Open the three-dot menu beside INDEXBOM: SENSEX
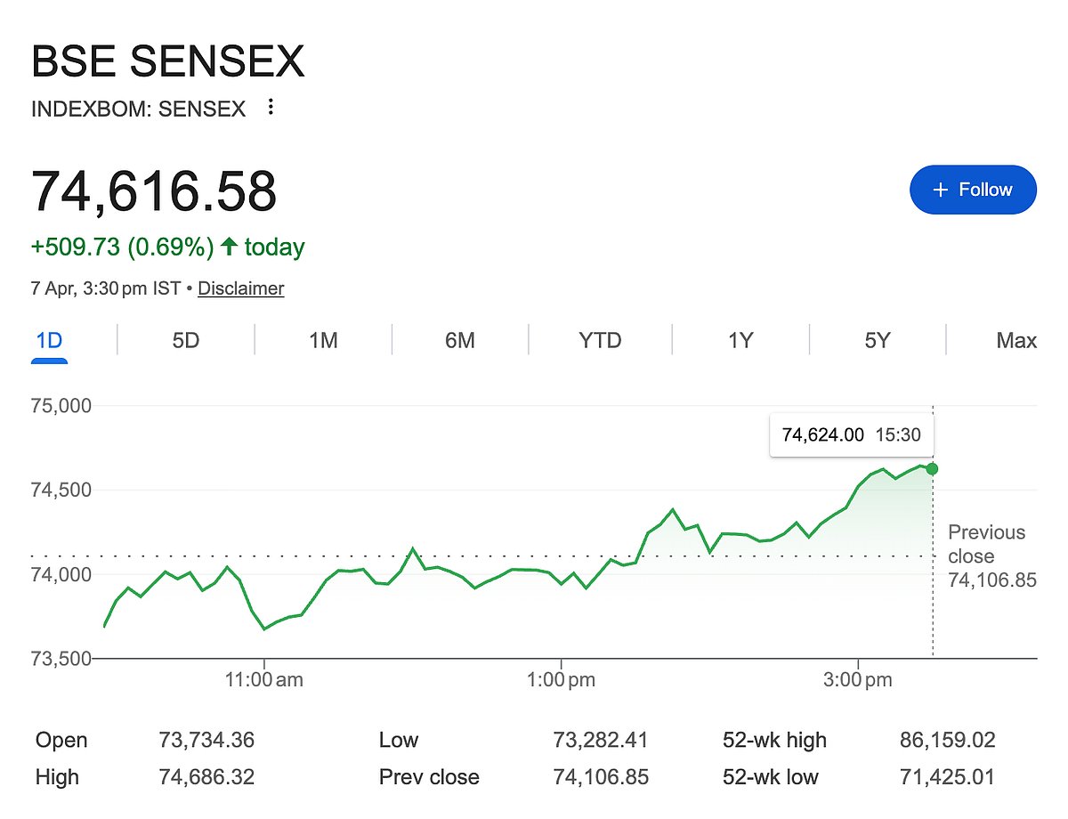This screenshot has width=1068, height=819. (x=271, y=109)
